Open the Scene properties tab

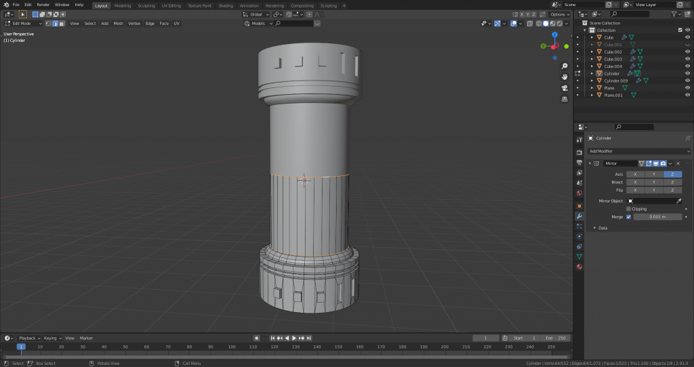point(579,183)
